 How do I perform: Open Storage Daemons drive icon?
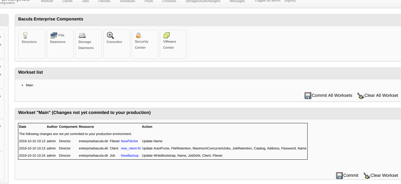point(82,35)
